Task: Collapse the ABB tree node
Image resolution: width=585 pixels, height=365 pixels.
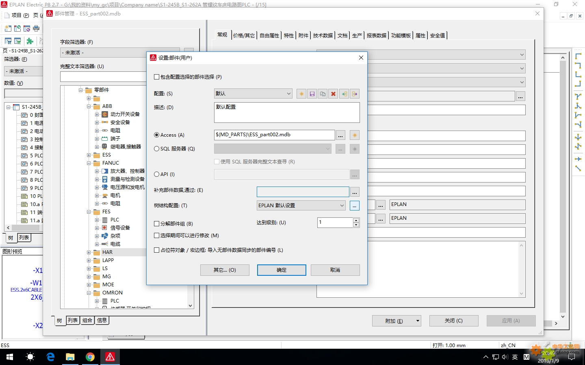Action: click(x=89, y=106)
